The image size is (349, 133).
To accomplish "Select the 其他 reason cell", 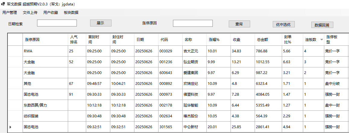I will pyautogui.click(x=46, y=84).
